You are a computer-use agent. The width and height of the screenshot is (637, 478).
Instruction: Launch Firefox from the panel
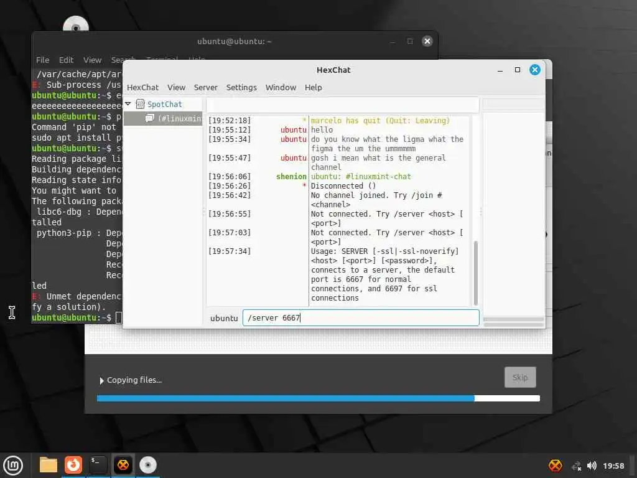pyautogui.click(x=73, y=465)
